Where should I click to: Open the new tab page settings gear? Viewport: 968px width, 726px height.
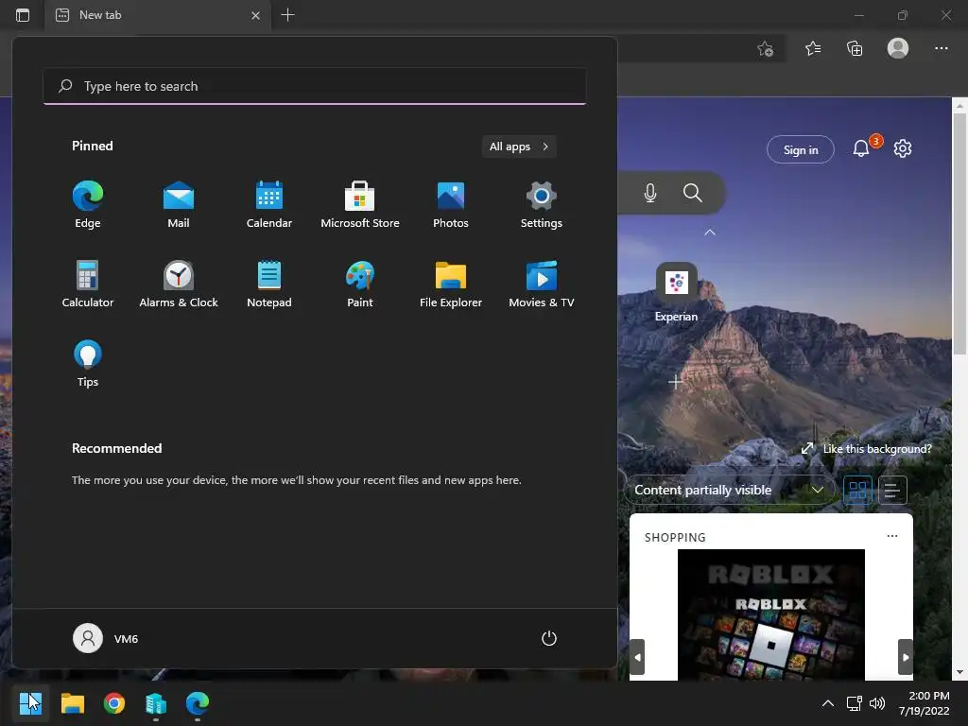click(903, 148)
